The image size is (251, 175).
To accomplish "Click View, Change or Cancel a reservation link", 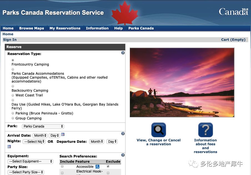I will click(159, 142).
